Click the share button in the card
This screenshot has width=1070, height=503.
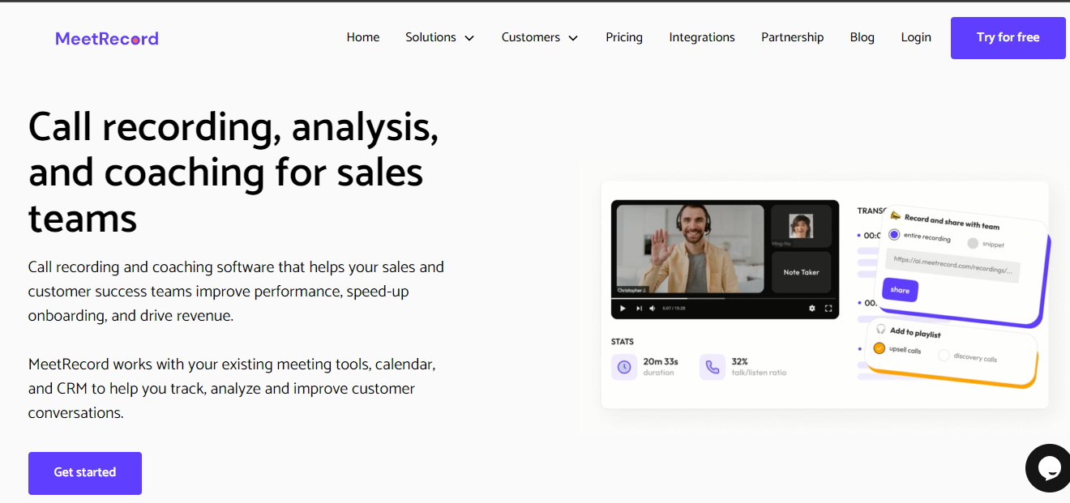click(x=900, y=290)
